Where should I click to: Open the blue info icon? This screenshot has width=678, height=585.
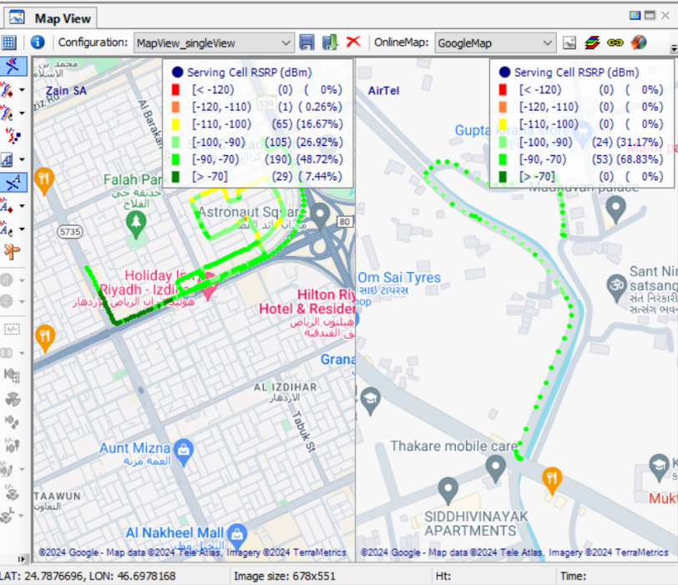(38, 43)
